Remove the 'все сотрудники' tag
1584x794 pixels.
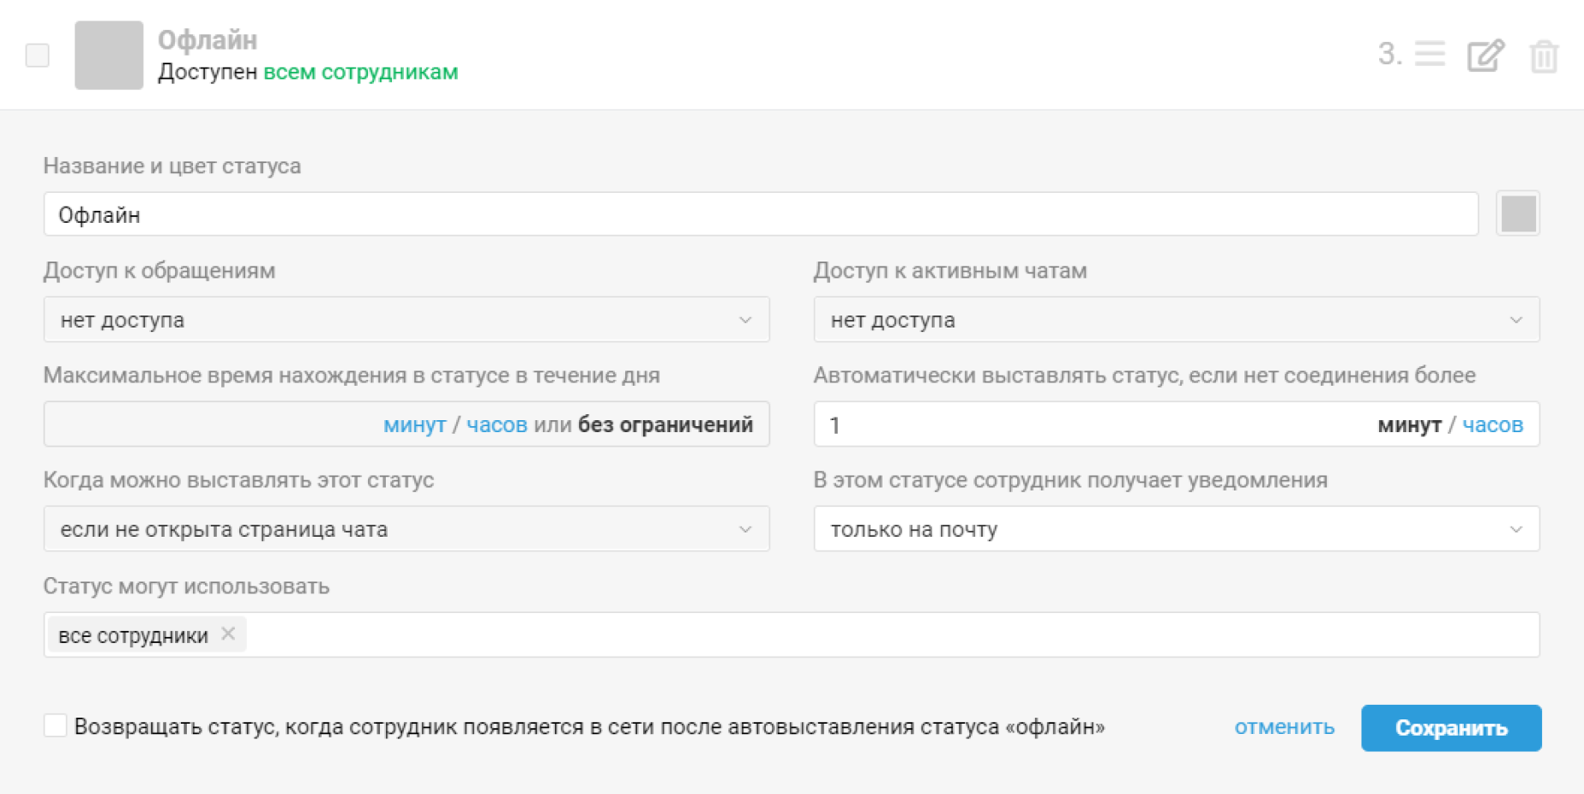(228, 634)
